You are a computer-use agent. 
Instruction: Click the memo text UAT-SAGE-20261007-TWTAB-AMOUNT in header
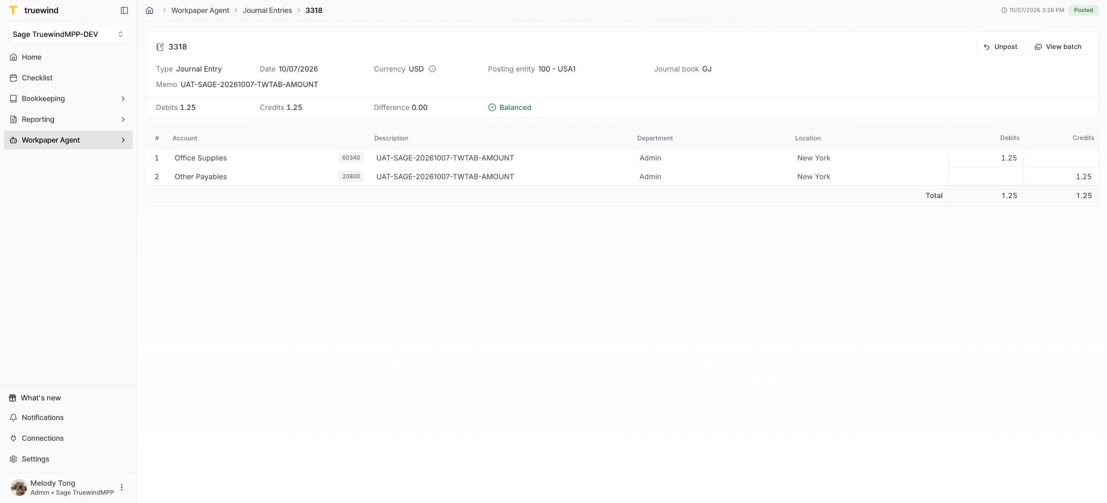(249, 85)
